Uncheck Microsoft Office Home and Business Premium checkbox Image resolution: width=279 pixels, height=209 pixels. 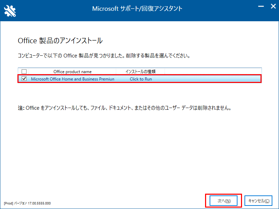click(24, 79)
